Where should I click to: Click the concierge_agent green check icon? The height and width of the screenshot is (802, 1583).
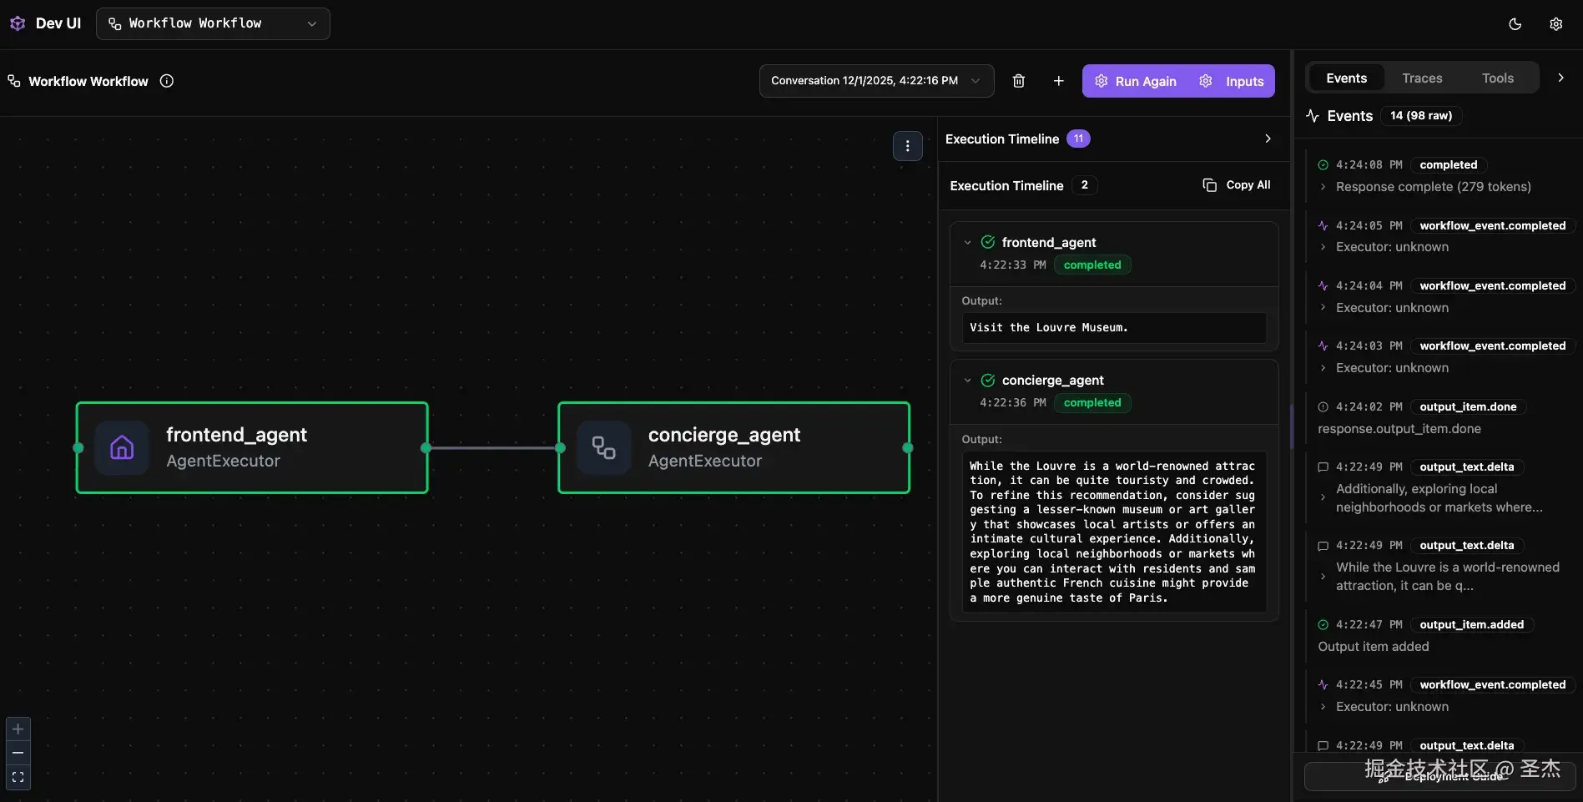988,380
